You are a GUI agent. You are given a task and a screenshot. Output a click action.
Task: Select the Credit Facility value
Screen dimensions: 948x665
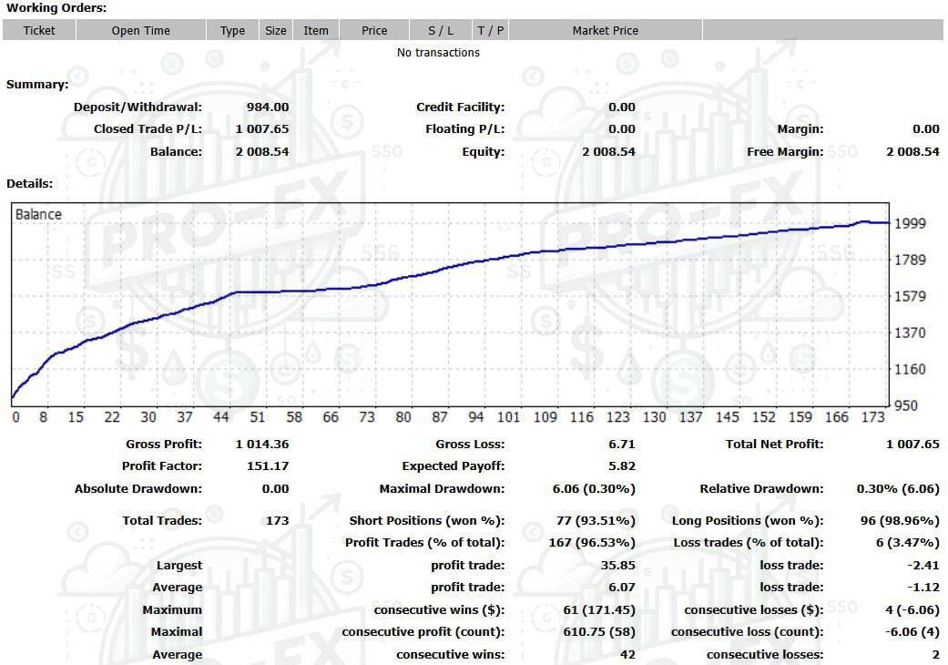click(621, 107)
